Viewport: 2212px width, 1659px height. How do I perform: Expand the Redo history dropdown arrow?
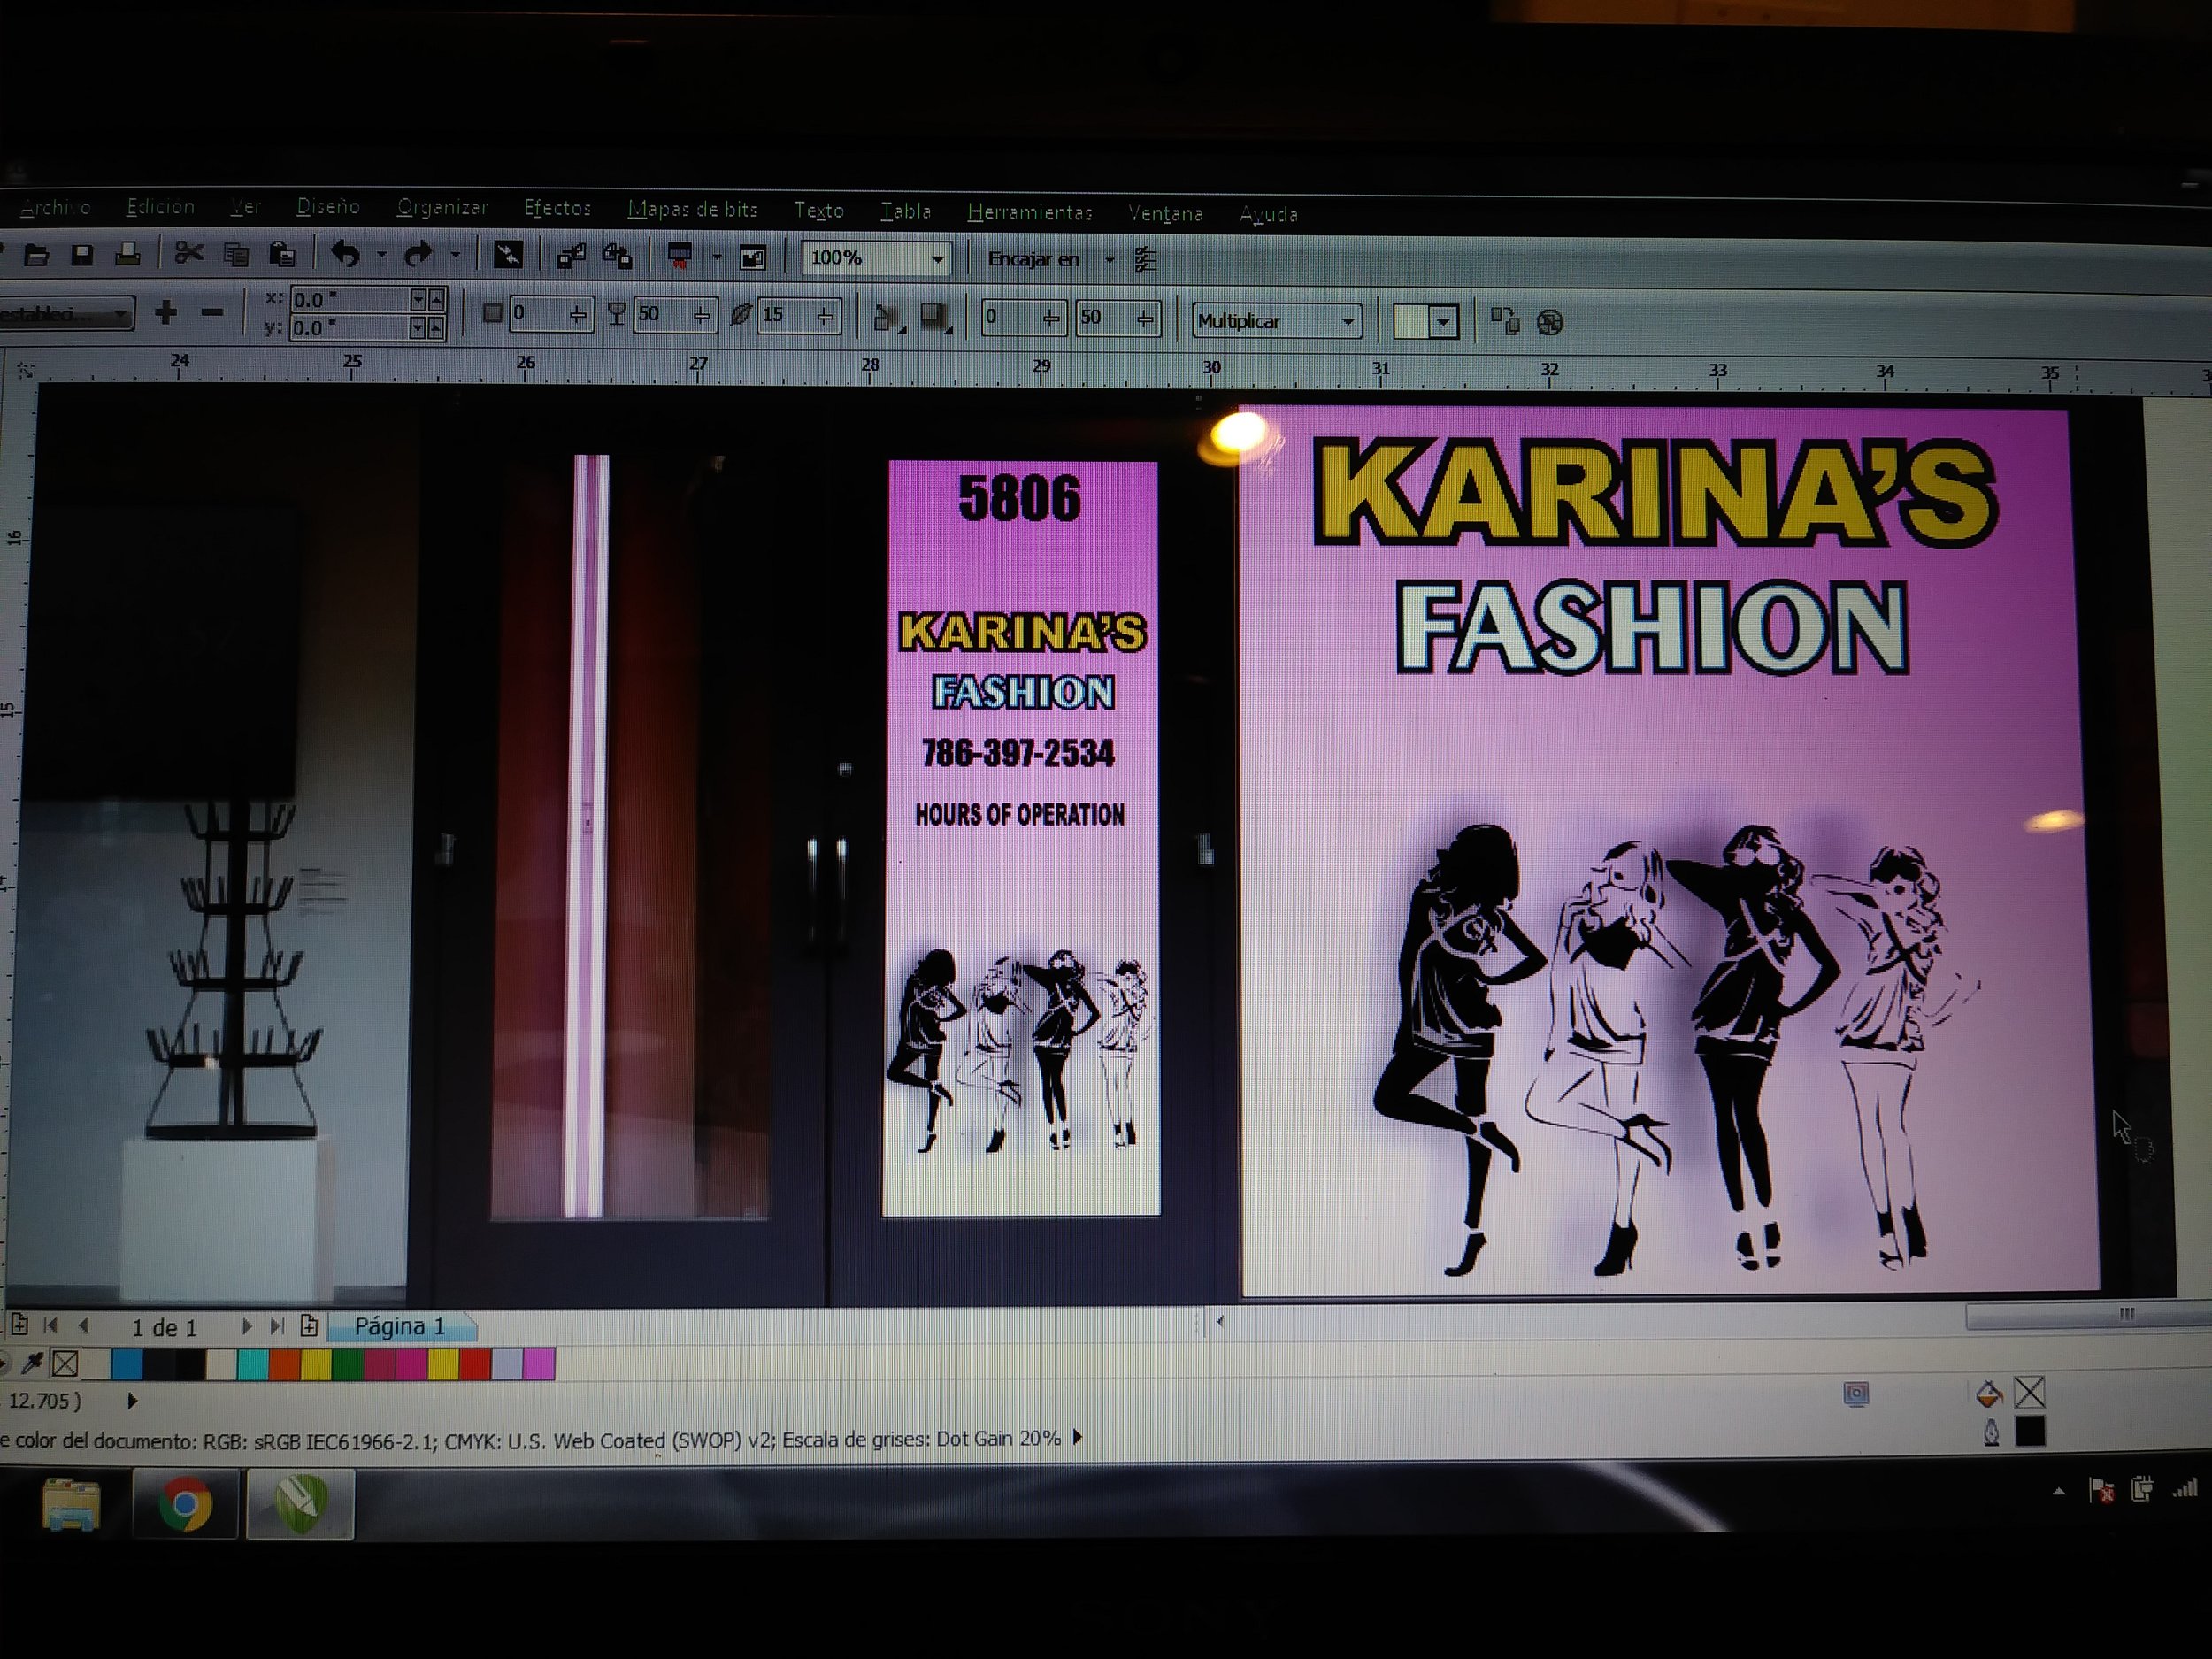pyautogui.click(x=455, y=256)
